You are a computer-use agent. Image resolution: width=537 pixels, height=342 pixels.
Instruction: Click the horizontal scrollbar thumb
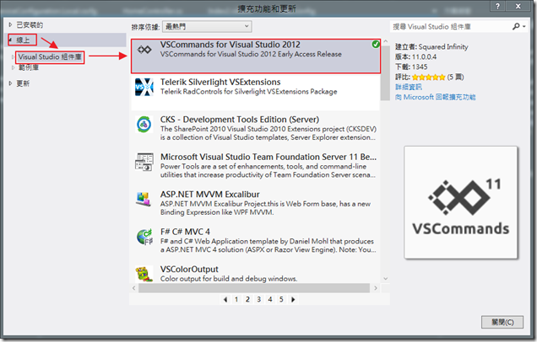coord(254,288)
